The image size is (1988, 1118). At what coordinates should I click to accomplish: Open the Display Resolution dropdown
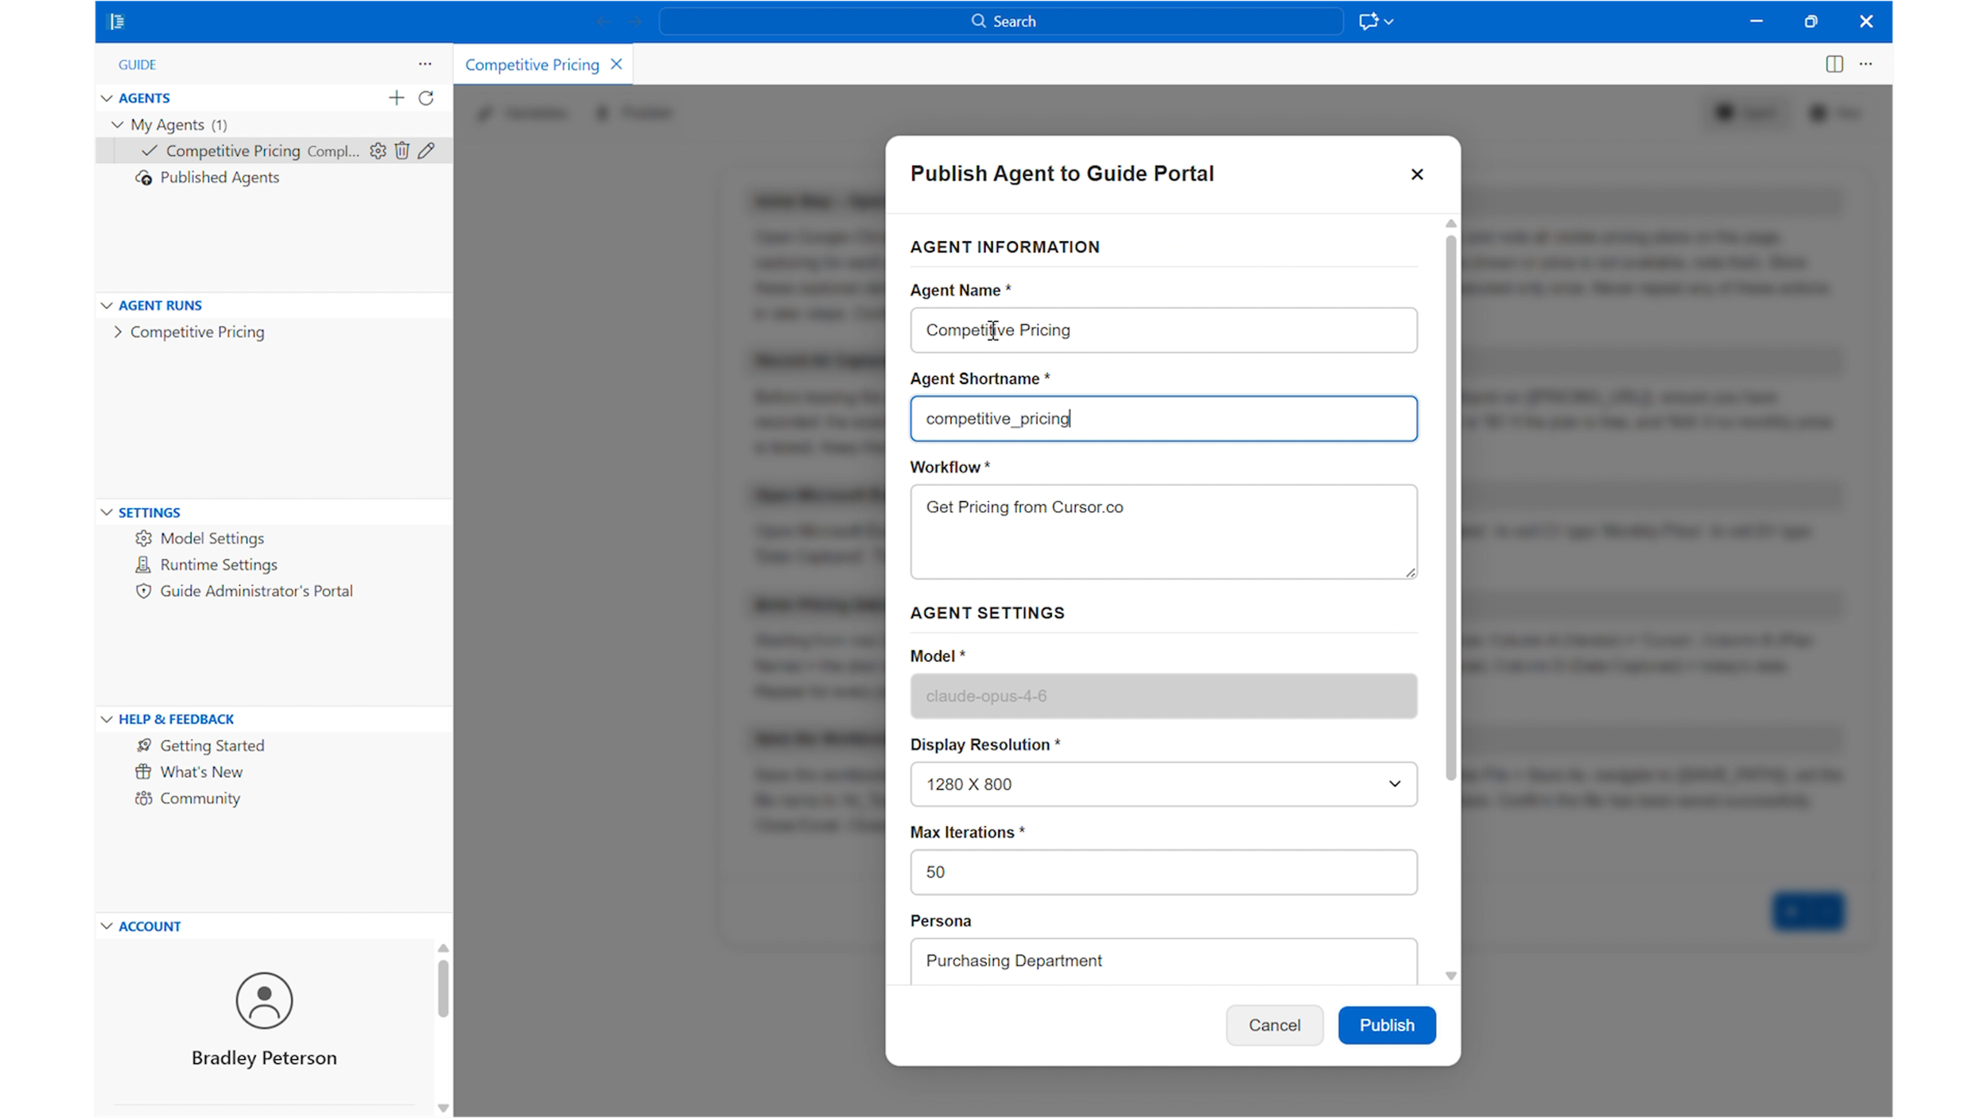coord(1163,784)
